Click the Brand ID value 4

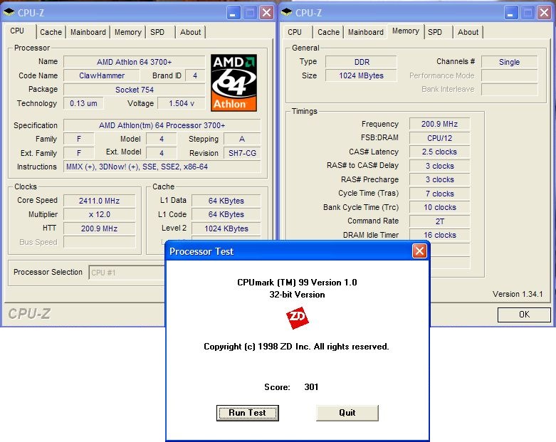point(194,75)
